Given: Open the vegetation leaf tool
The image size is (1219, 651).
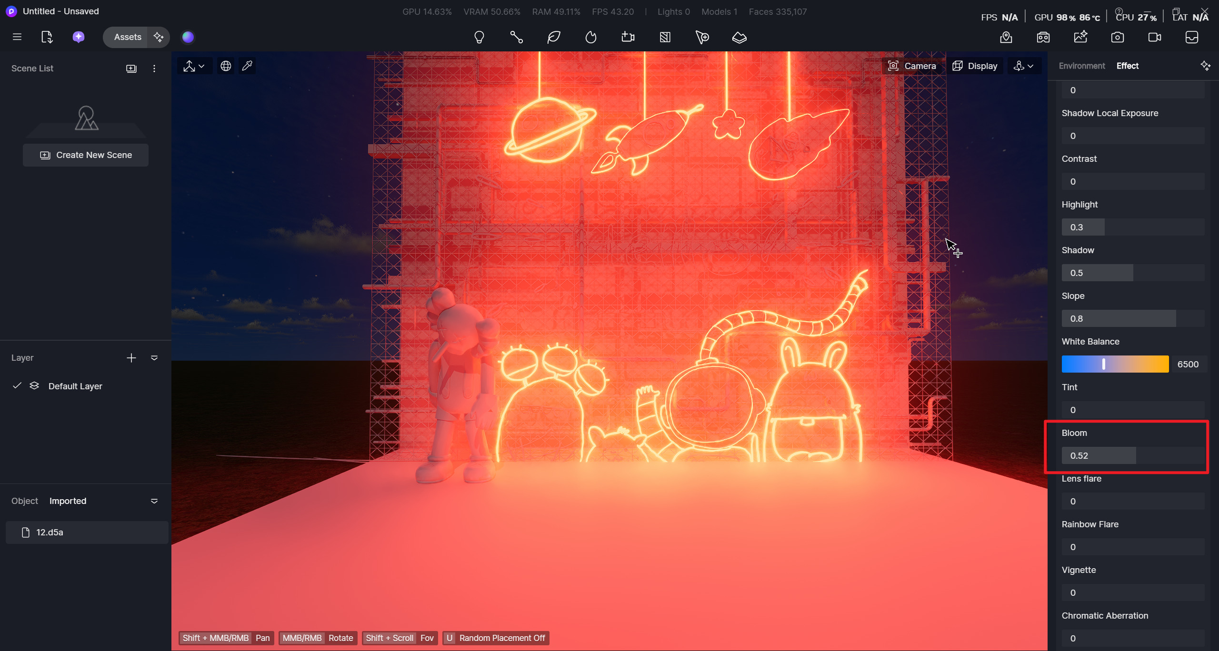Looking at the screenshot, I should click(553, 37).
